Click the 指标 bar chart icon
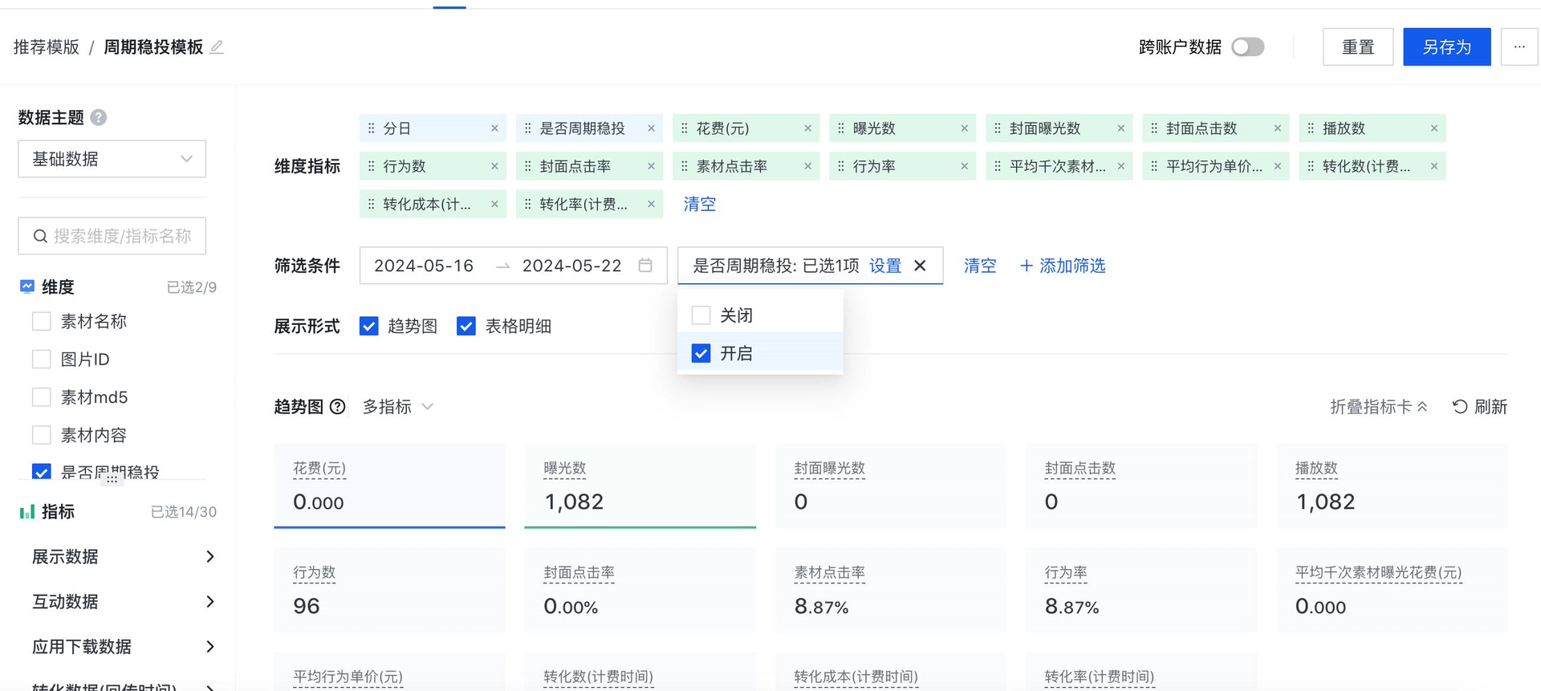Viewport: 1541px width, 691px height. pyautogui.click(x=27, y=511)
